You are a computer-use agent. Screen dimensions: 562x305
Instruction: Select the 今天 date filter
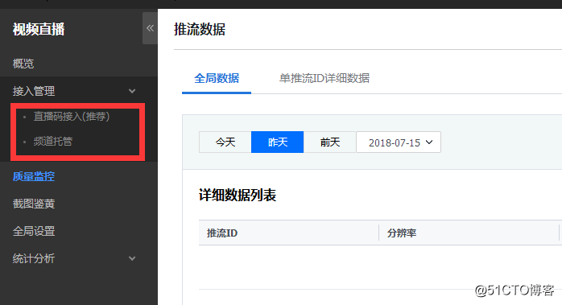pos(225,142)
